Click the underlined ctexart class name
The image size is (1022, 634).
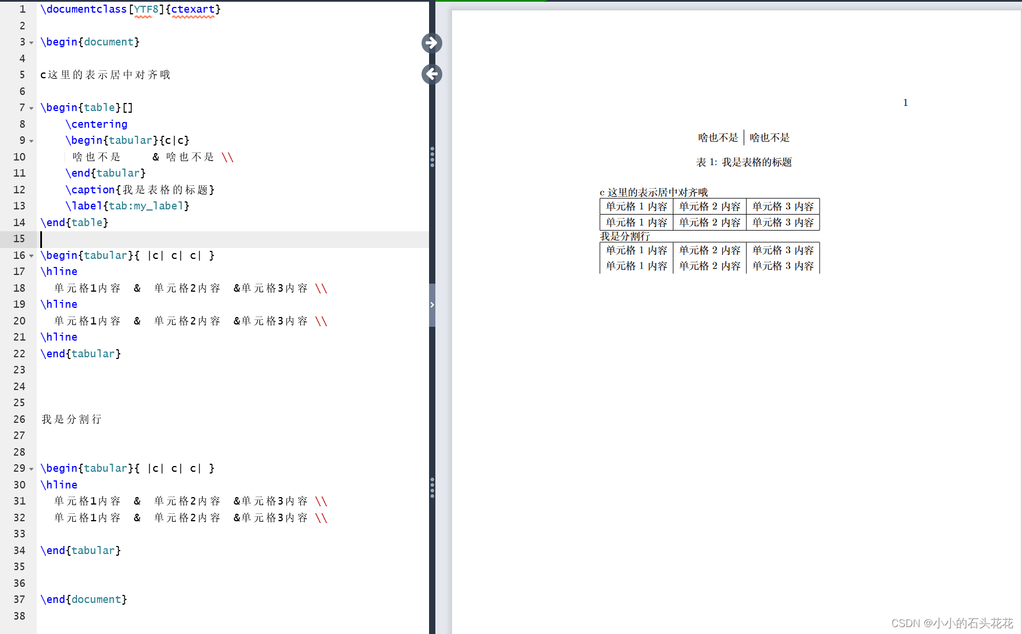193,9
